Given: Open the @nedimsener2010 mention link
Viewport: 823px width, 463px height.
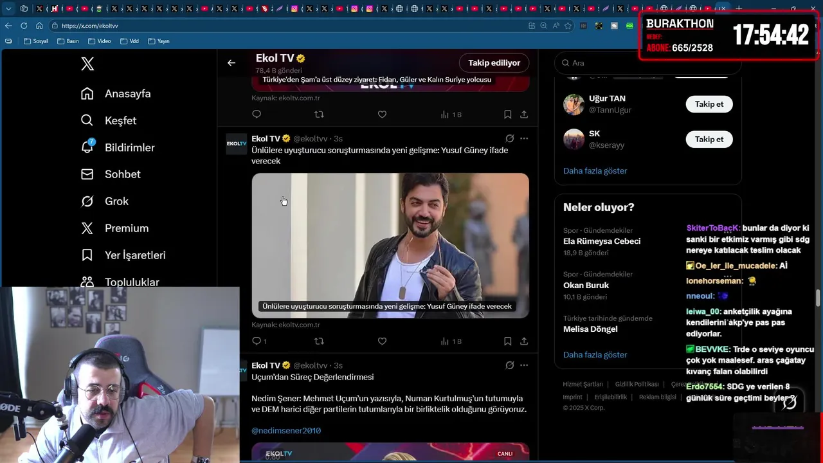Looking at the screenshot, I should coord(286,431).
